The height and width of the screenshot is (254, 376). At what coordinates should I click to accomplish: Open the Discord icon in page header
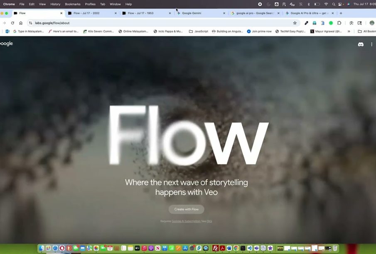click(361, 44)
